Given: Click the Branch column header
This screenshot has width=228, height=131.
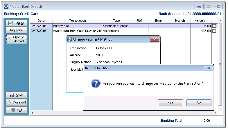Looking at the screenshot, I should coord(180,21).
